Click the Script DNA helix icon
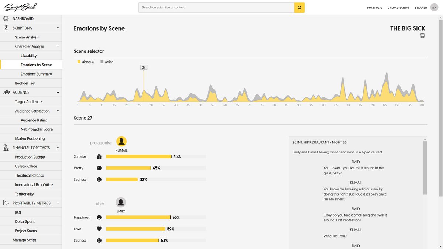The height and width of the screenshot is (249, 443). 6,28
